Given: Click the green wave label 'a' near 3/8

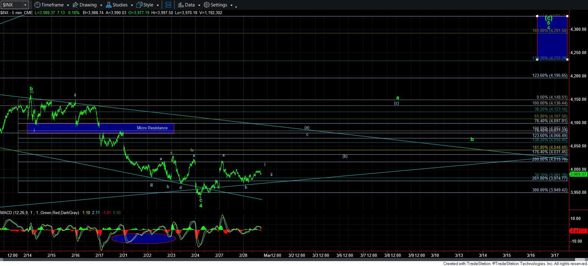Looking at the screenshot, I should (x=398, y=98).
